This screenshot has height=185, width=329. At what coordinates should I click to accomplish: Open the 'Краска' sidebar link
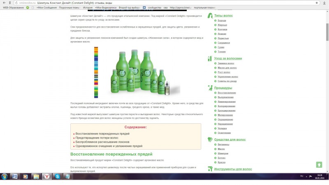(221, 162)
